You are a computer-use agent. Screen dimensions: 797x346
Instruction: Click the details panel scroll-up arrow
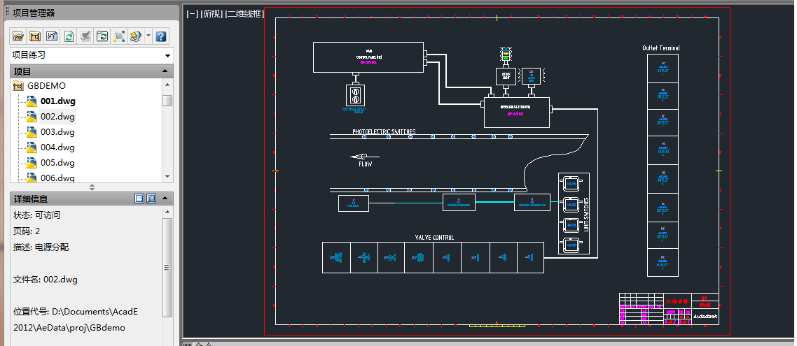167,211
